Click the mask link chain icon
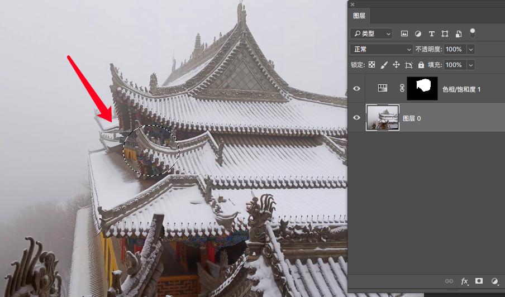 click(402, 88)
